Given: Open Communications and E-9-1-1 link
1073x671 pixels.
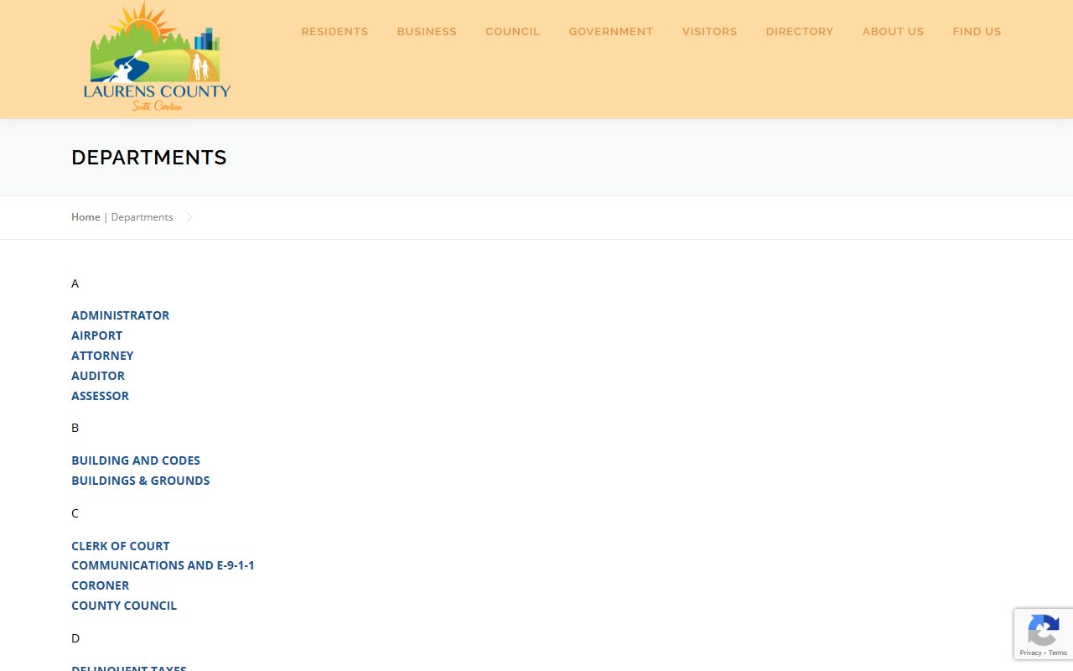Looking at the screenshot, I should click(163, 565).
